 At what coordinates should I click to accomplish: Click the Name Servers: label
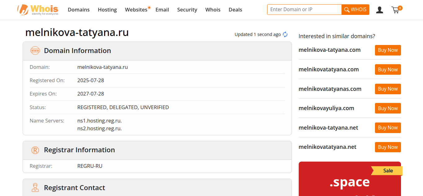coord(47,121)
